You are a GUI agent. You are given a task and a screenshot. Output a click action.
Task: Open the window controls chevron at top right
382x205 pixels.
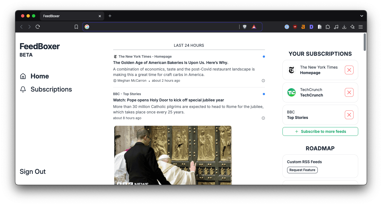361,16
